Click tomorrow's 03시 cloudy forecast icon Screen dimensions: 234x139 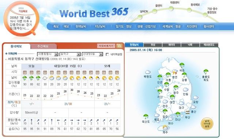45,78
